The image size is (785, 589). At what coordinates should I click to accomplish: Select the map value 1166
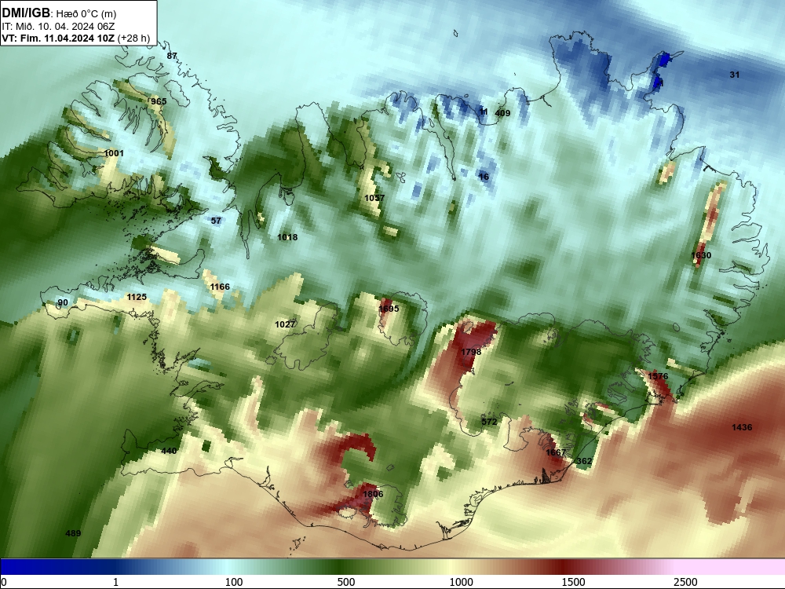220,287
